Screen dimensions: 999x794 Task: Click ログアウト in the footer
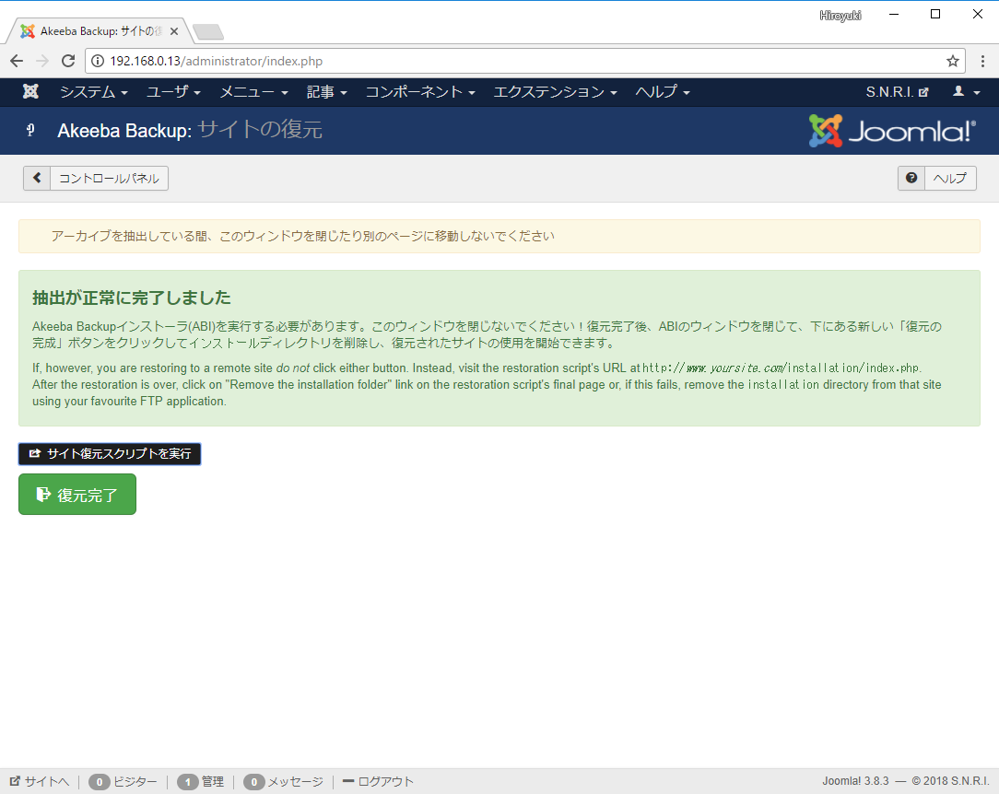point(378,781)
